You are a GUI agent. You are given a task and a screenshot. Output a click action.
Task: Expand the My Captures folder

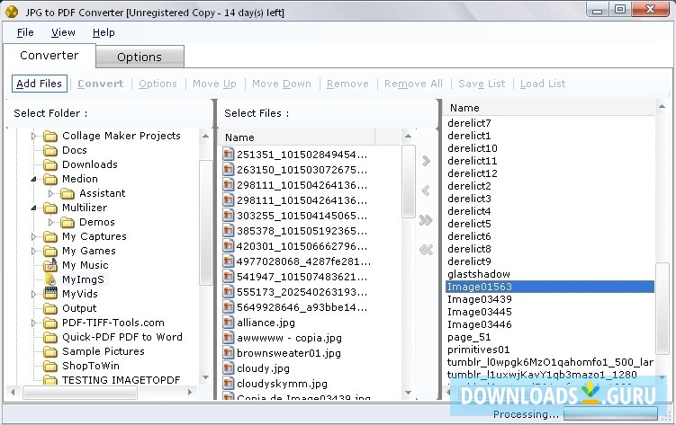[33, 236]
